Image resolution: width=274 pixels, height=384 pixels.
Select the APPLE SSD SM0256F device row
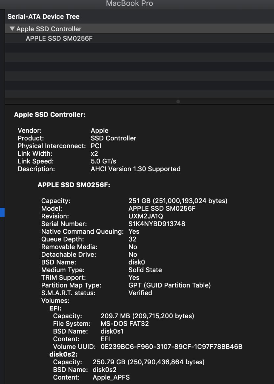click(139, 38)
